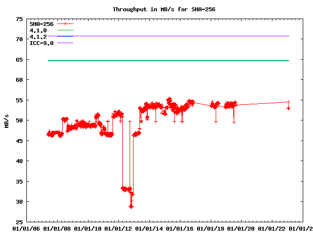Click the 25 tick label on y-axis
Viewport: 313px width, 235px height.
[19, 222]
